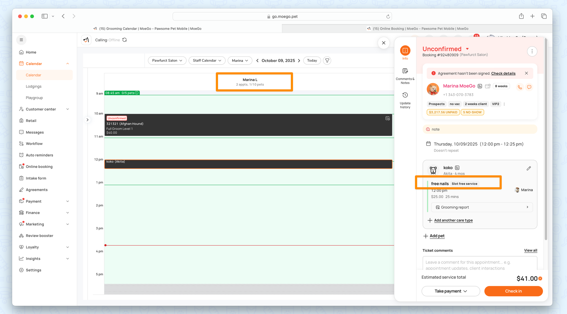Click the pencil edit icon for koko

click(529, 168)
